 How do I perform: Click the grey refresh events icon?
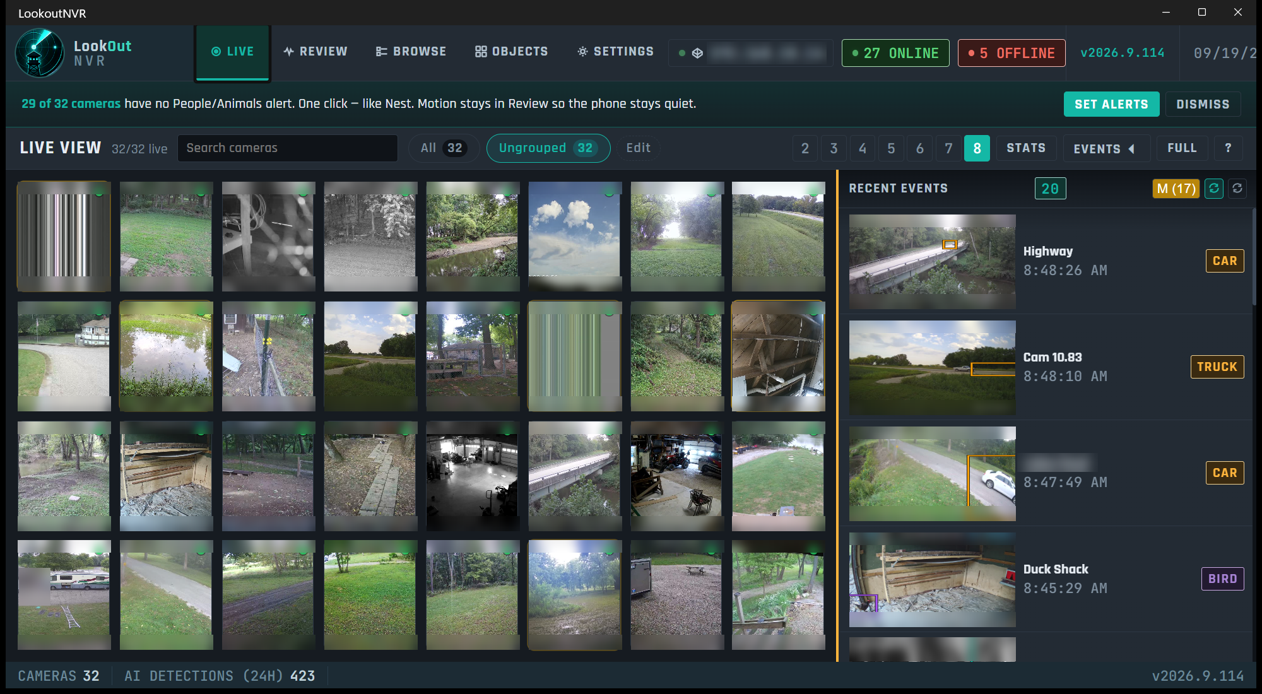pyautogui.click(x=1237, y=189)
